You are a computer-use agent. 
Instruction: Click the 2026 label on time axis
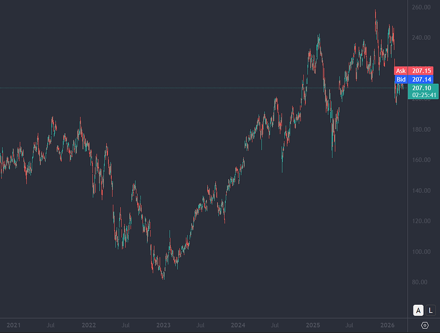click(x=387, y=325)
